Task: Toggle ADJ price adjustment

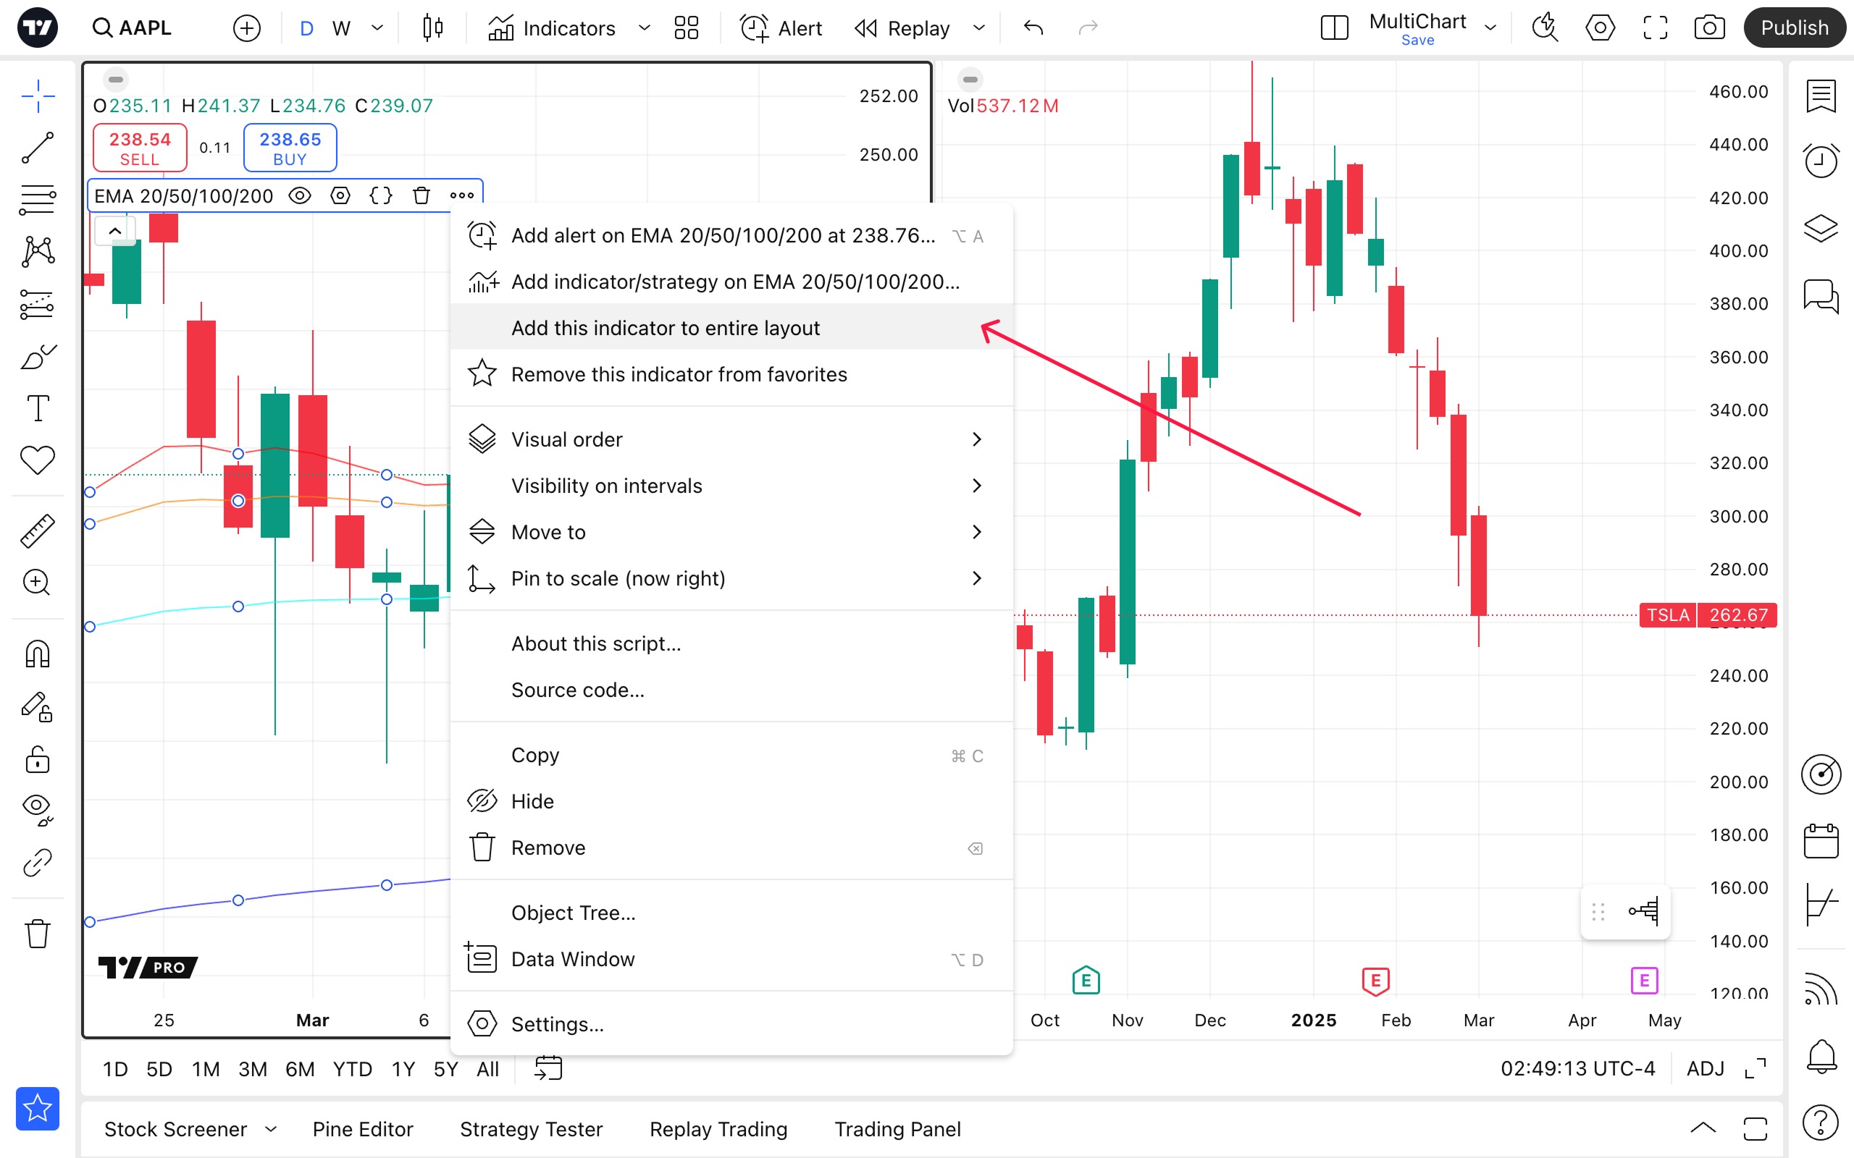Action: pyautogui.click(x=1706, y=1068)
